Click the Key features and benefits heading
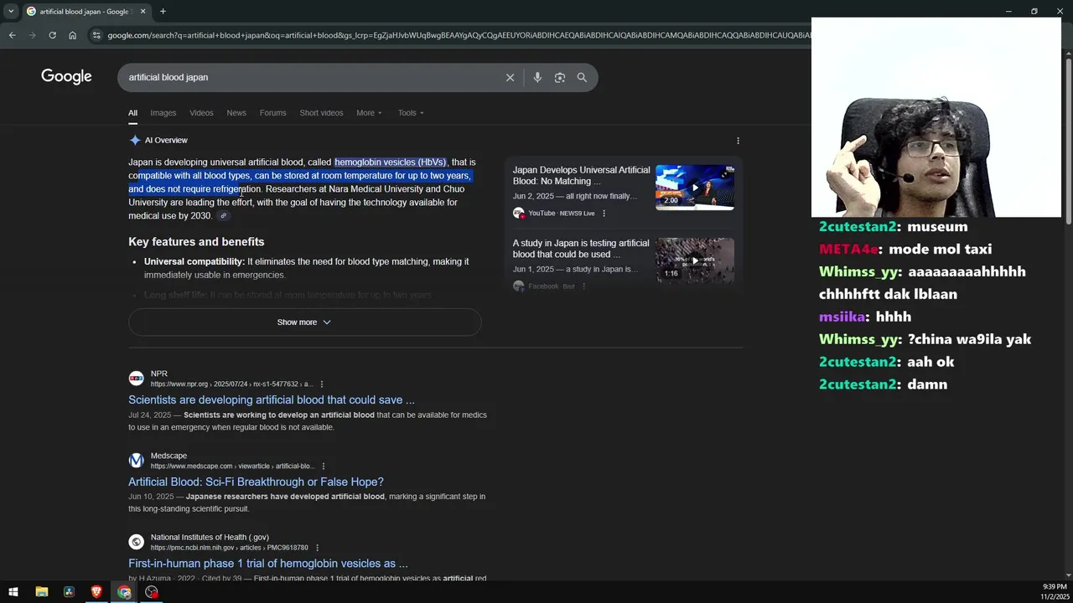The width and height of the screenshot is (1073, 603). pyautogui.click(x=196, y=242)
